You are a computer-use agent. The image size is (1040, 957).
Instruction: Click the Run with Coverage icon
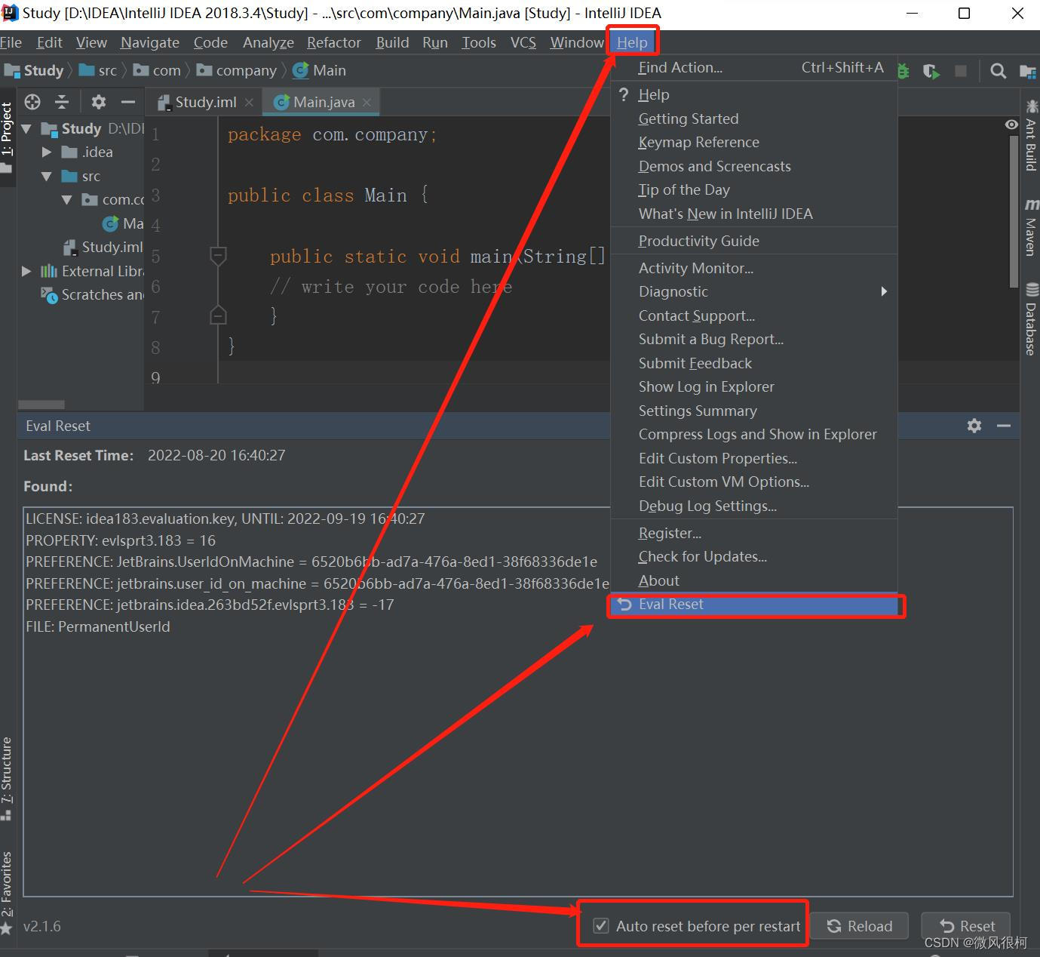[932, 71]
